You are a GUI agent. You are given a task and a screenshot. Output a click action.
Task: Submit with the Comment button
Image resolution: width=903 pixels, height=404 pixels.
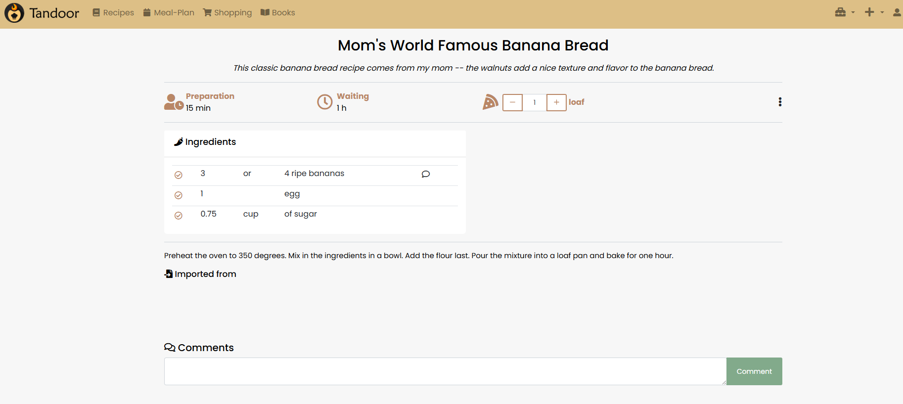coord(754,371)
